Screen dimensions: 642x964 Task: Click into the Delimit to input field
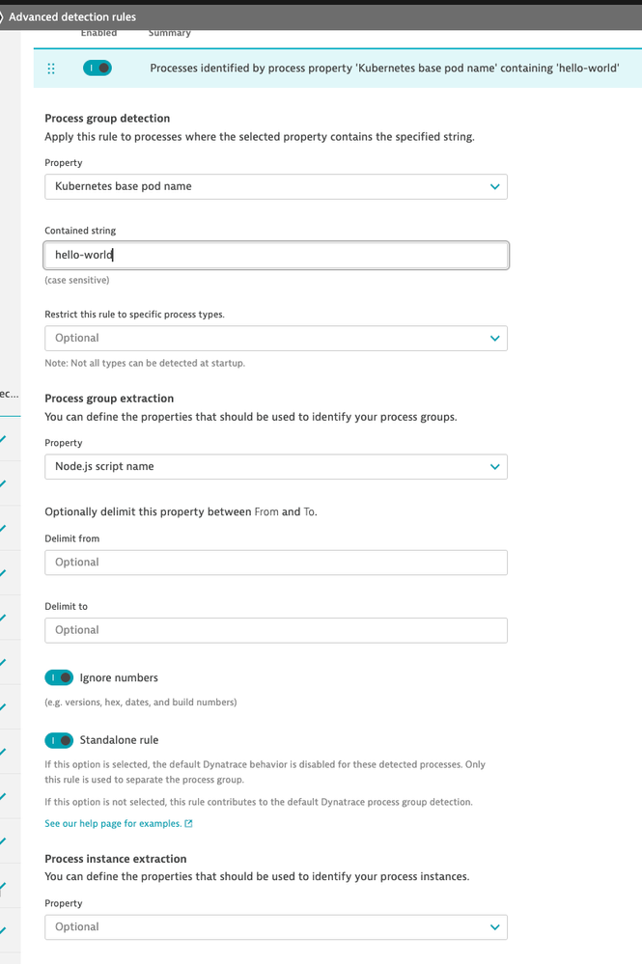pos(276,630)
